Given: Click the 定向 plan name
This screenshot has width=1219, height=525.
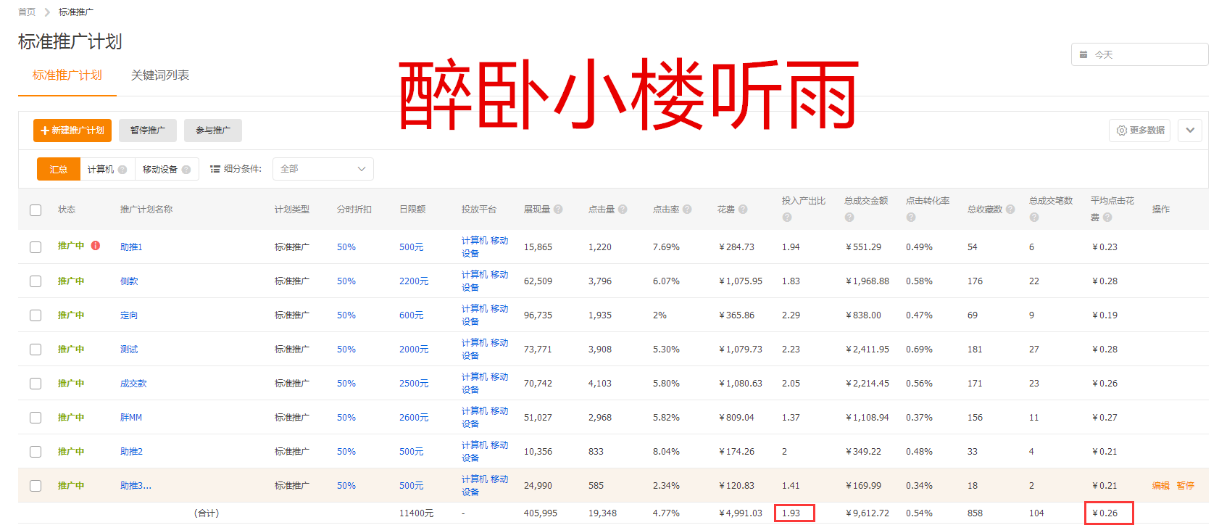Looking at the screenshot, I should tap(129, 315).
